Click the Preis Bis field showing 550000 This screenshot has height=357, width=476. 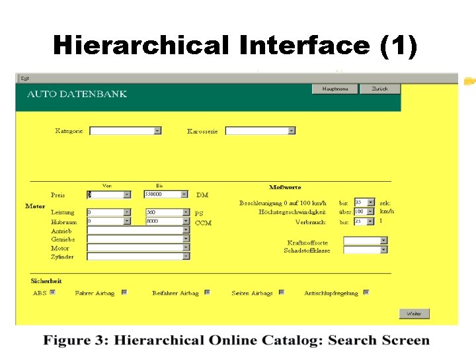pos(163,194)
